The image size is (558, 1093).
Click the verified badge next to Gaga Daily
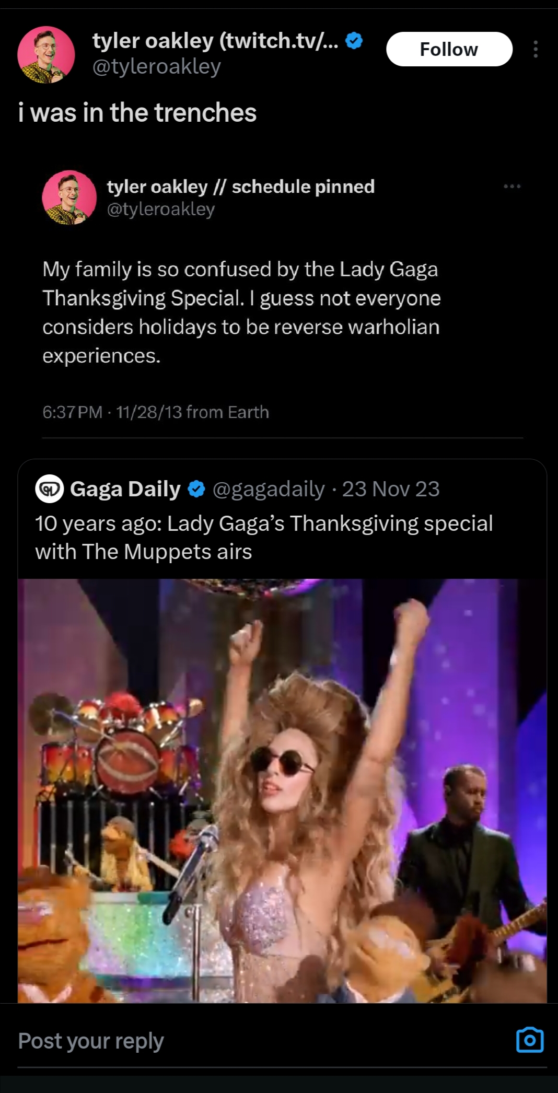(x=196, y=489)
